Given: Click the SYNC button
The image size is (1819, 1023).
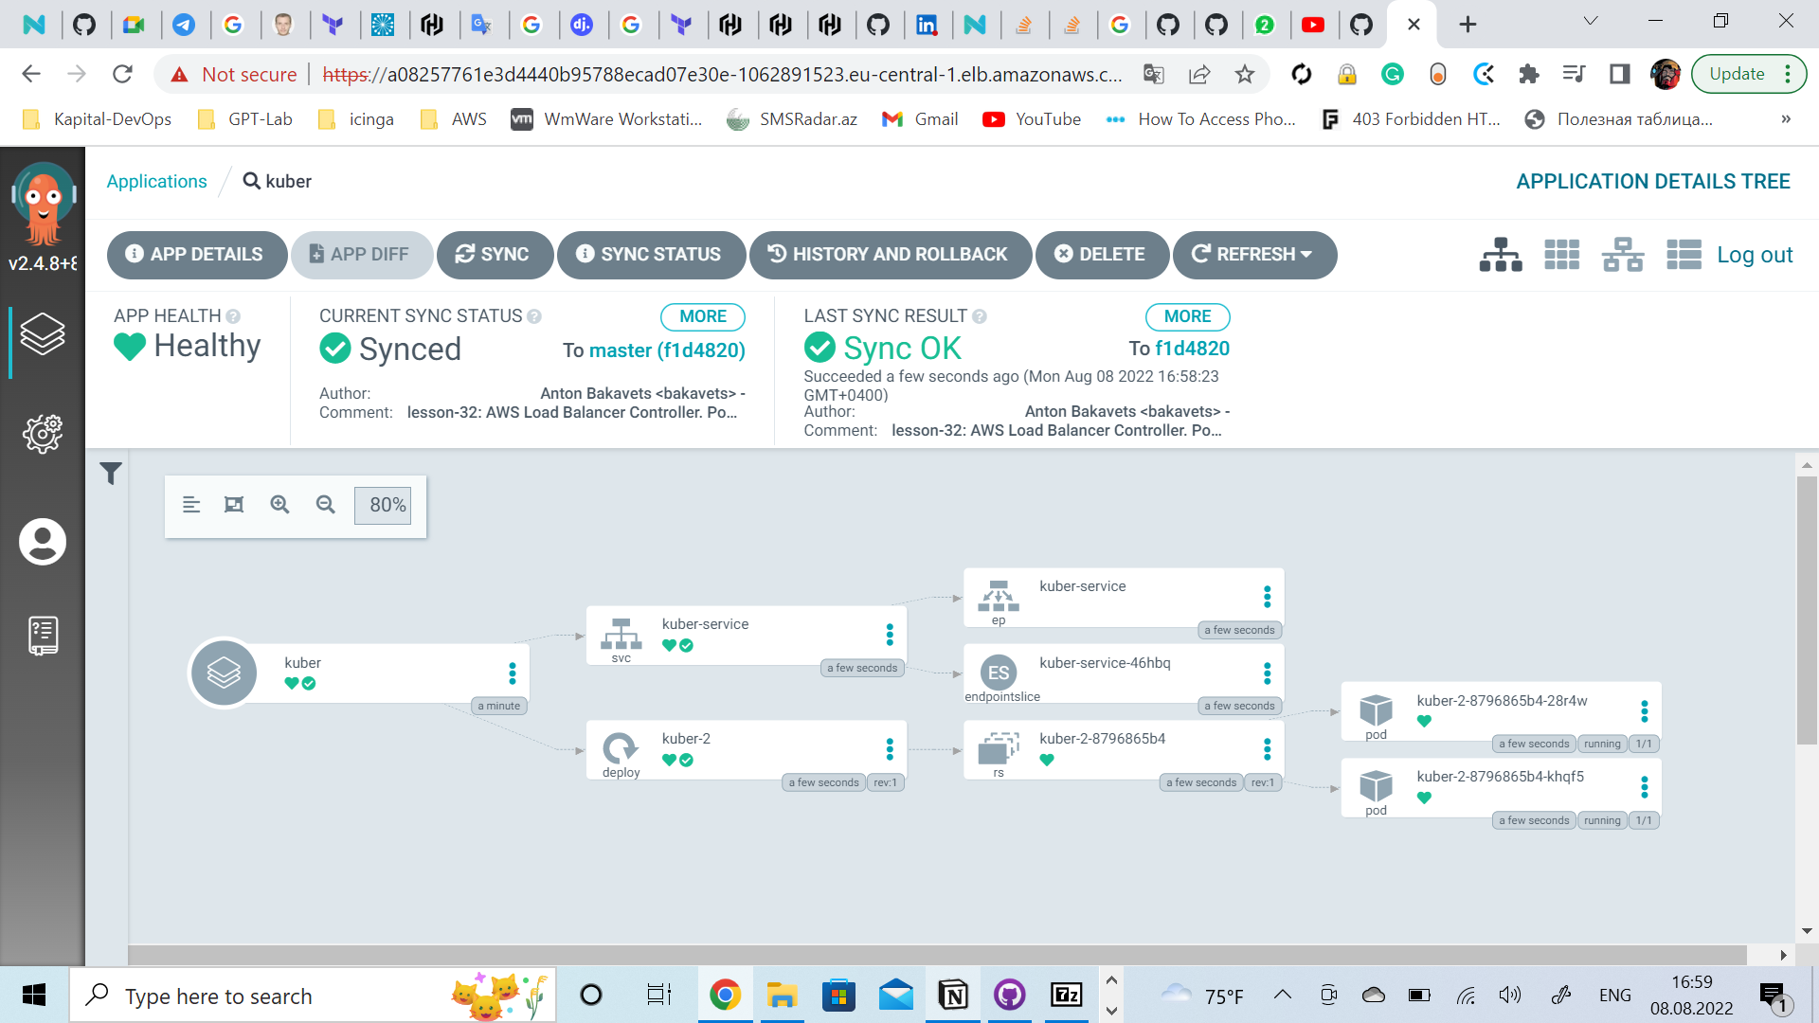Looking at the screenshot, I should point(494,255).
